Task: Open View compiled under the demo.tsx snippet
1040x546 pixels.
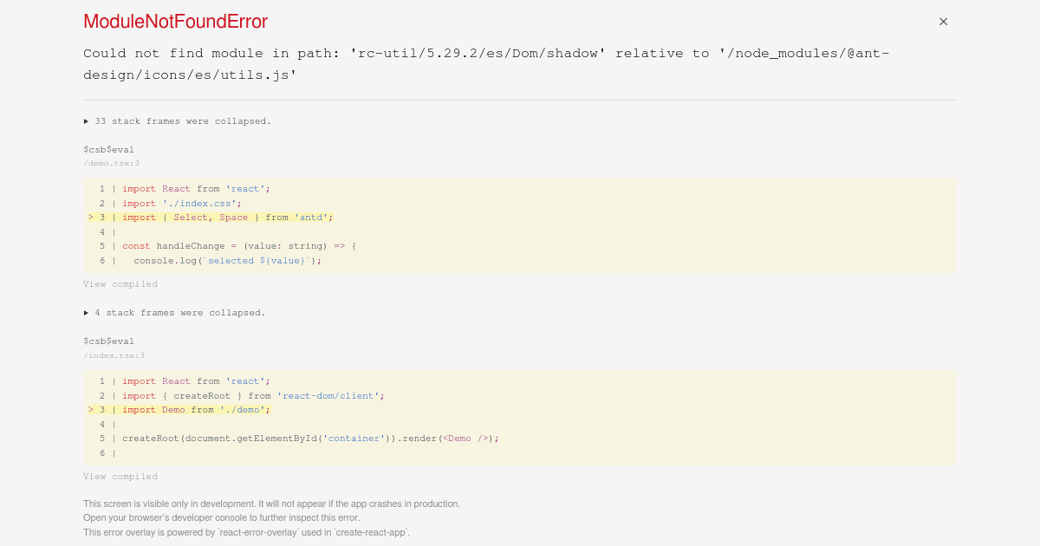Action: 120,284
